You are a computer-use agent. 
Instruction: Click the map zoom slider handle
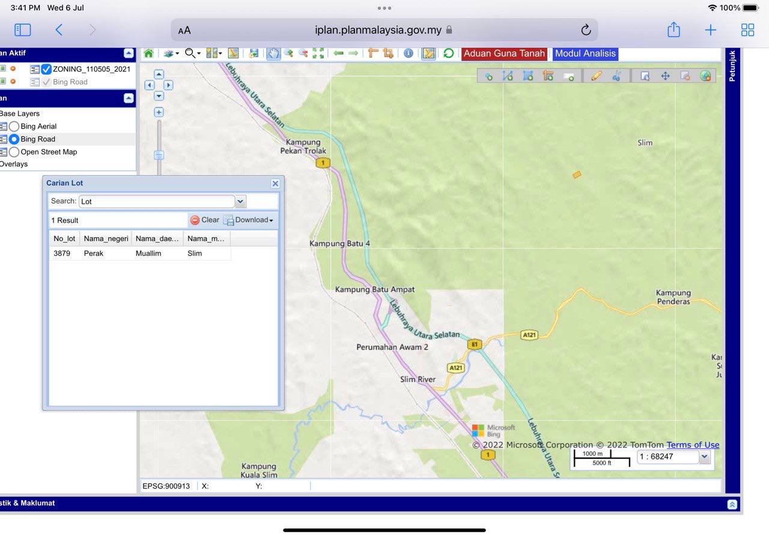pyautogui.click(x=159, y=155)
